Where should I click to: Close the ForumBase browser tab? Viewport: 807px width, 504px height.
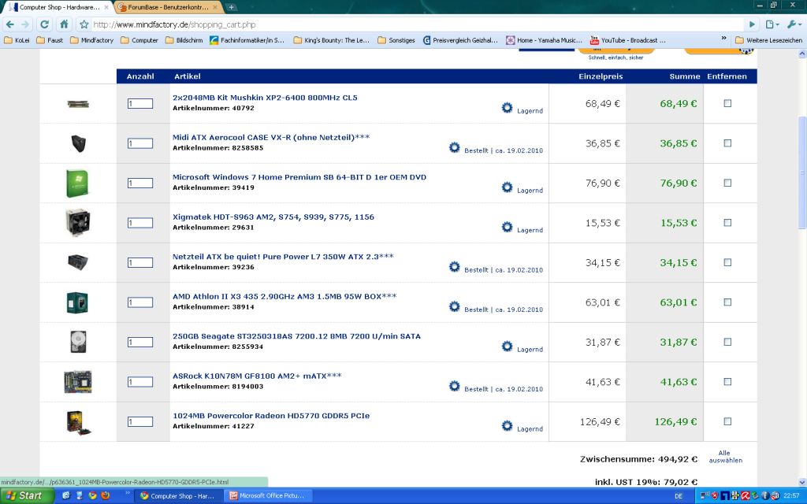[x=214, y=7]
